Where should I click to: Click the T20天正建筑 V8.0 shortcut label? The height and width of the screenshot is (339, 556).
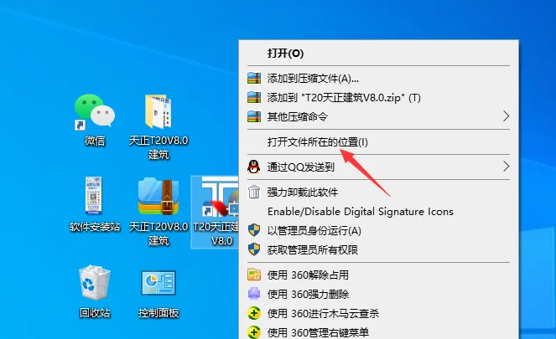pyautogui.click(x=216, y=234)
